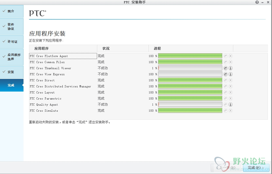
Task: Click 不成功 status for PTC Quality Agent
Action: (x=103, y=105)
